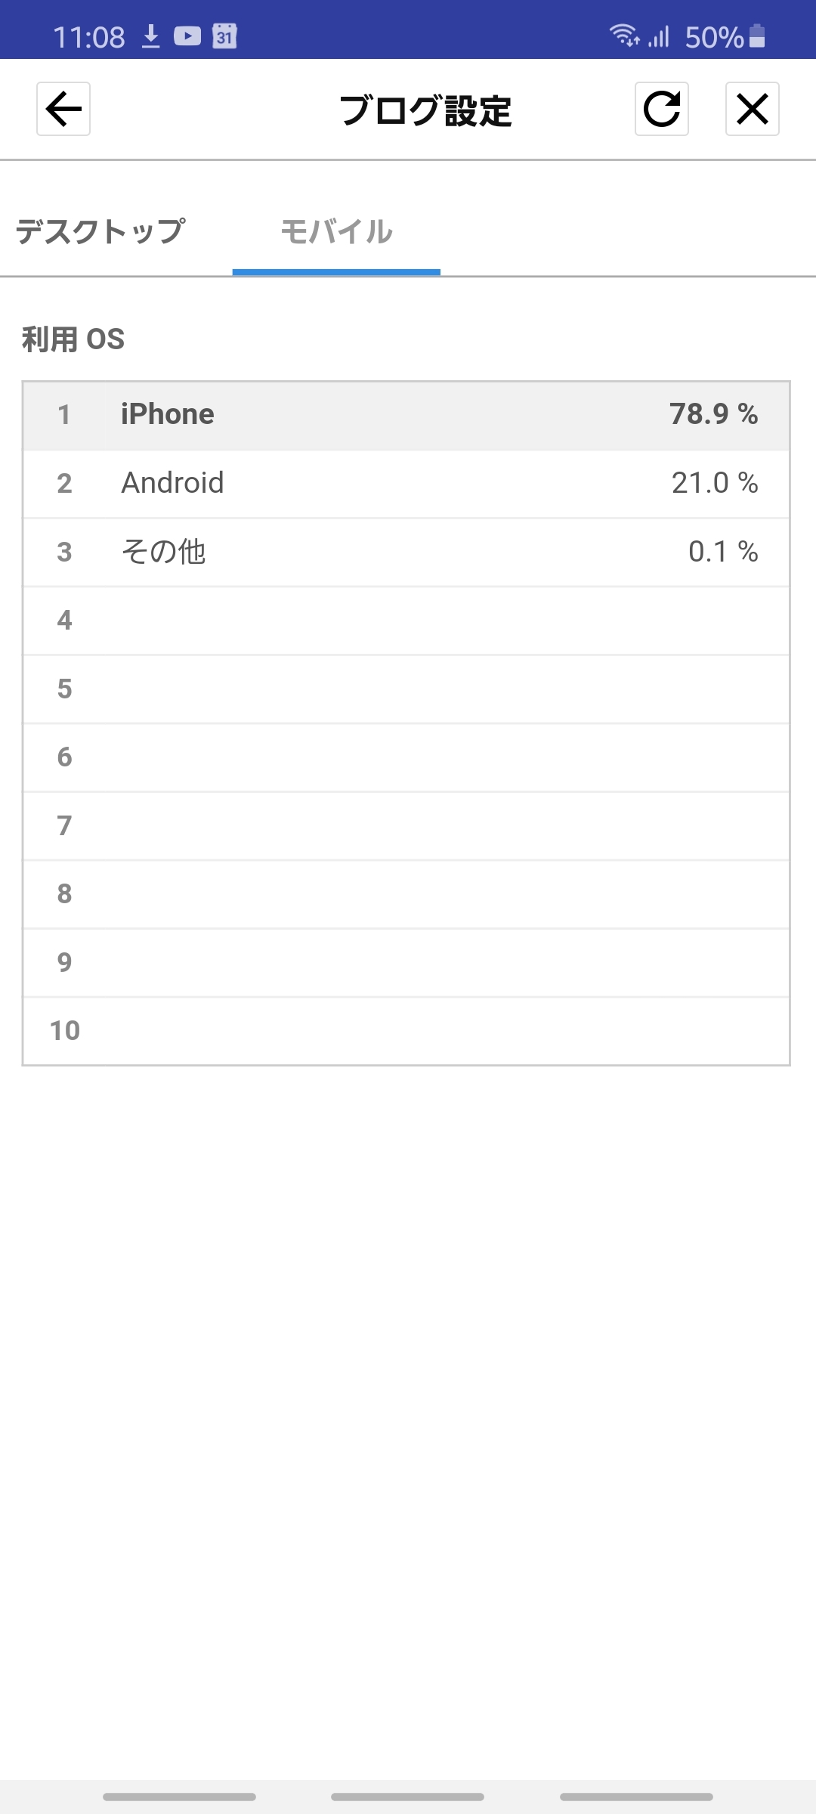Tap the signal strength icon
The width and height of the screenshot is (816, 1814).
coord(659,36)
